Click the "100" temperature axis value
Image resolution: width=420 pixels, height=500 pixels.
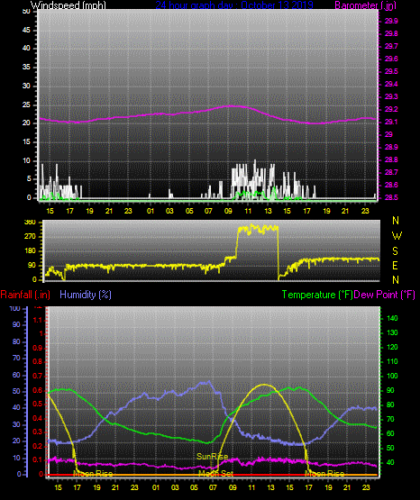[x=392, y=376]
